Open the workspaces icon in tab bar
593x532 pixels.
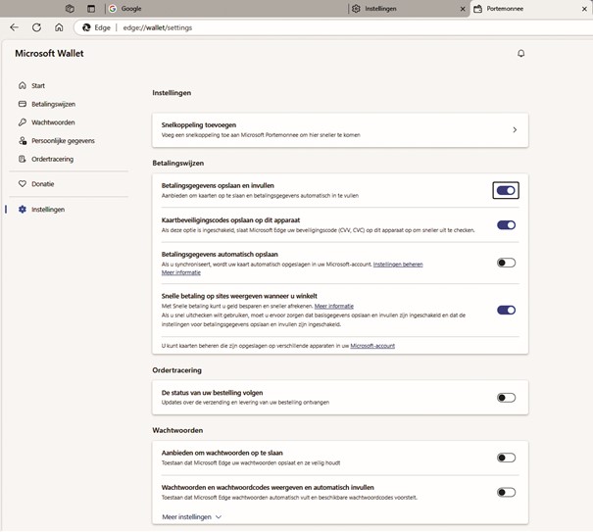[x=70, y=8]
